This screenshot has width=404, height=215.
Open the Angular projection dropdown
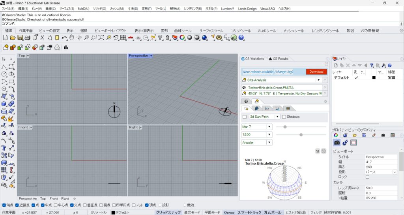269,142
